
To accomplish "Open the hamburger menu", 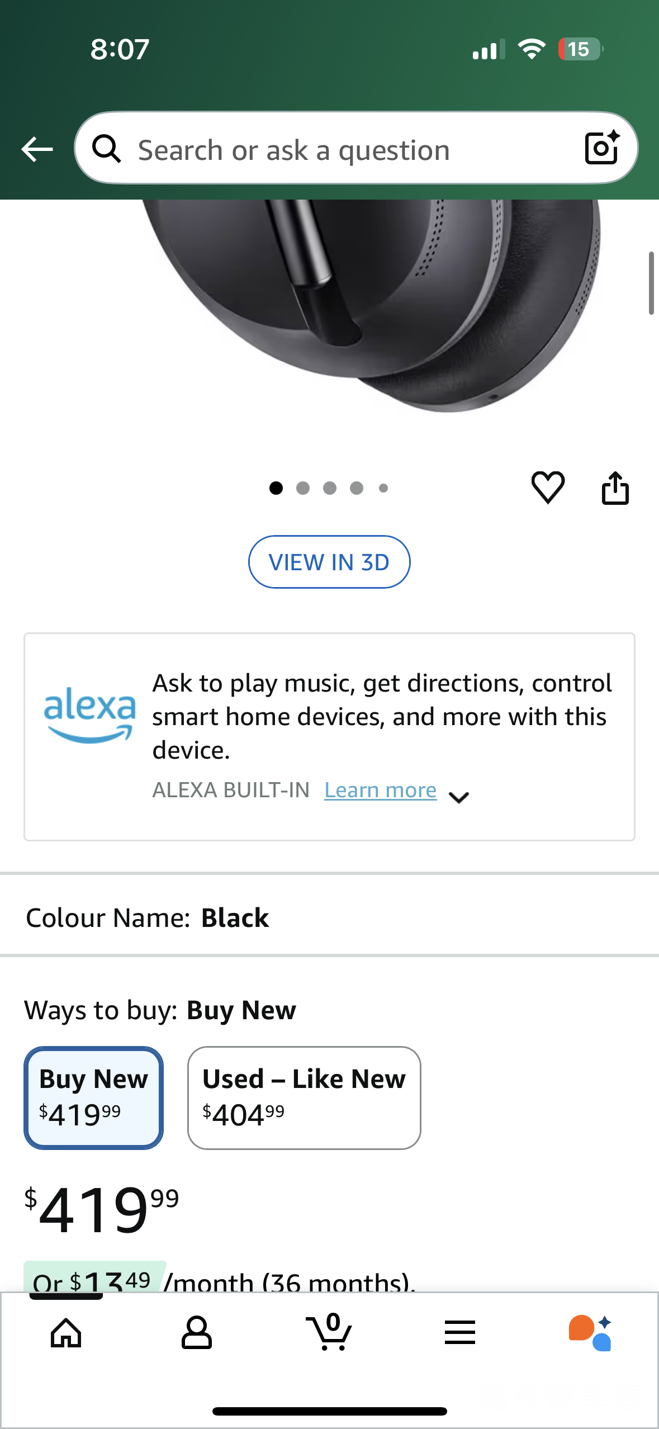I will 460,1332.
